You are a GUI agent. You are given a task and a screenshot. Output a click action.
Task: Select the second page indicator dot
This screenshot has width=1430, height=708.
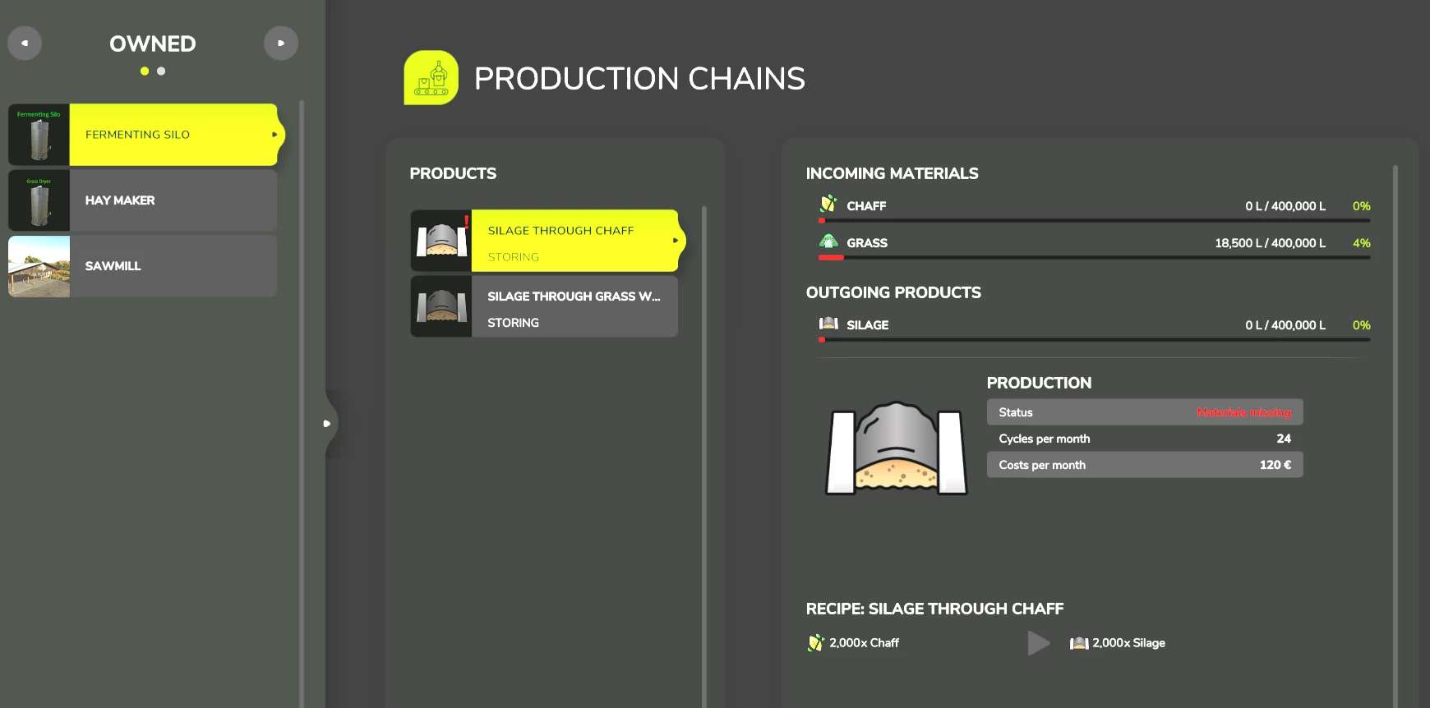coord(161,71)
